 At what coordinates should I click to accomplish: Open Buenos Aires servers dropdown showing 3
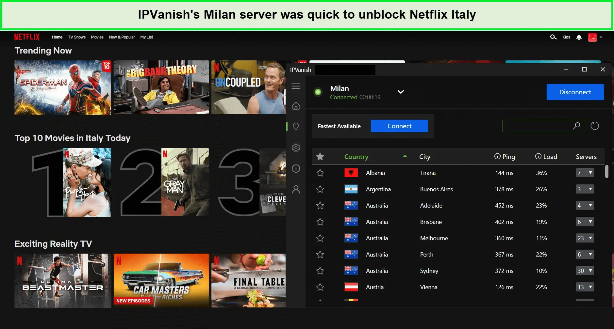tap(585, 189)
